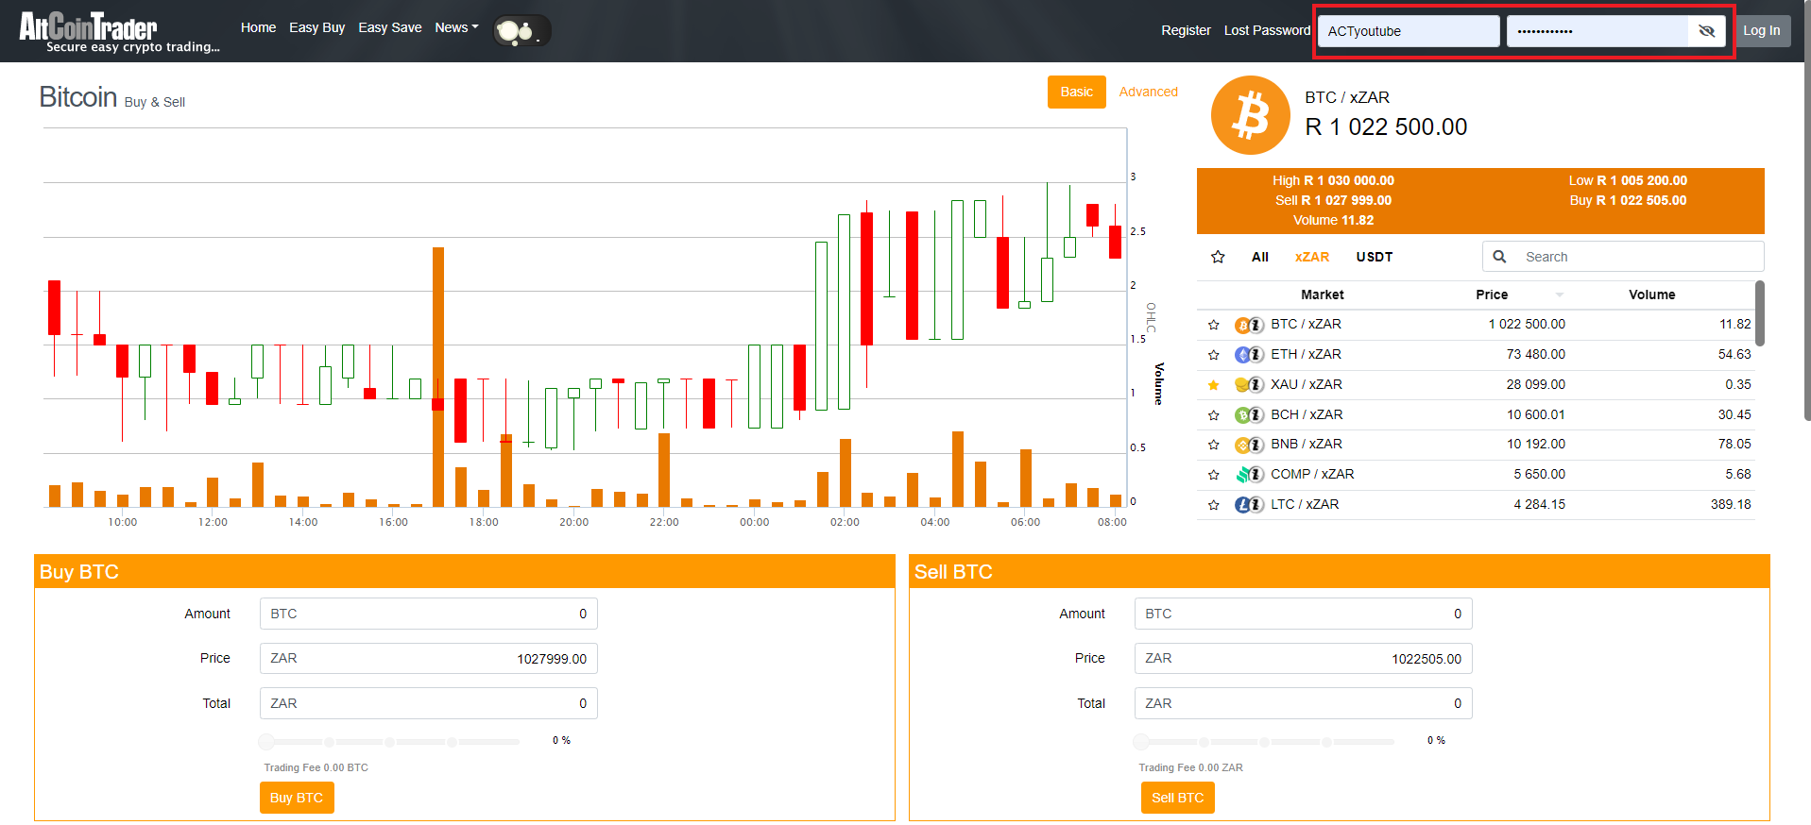Click the Buy BTC Amount field
Image resolution: width=1811 pixels, height=825 pixels.
pos(428,614)
